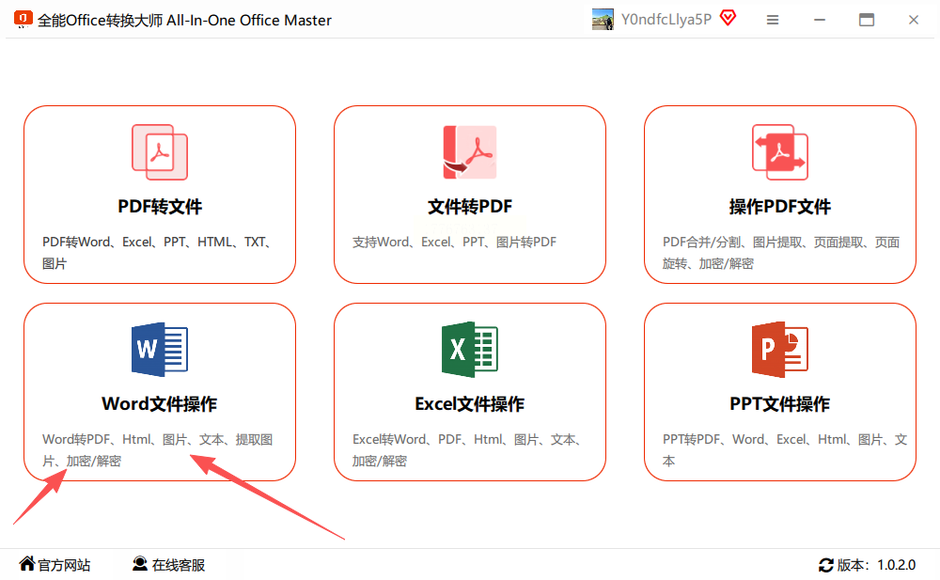Minimize the window

click(820, 20)
